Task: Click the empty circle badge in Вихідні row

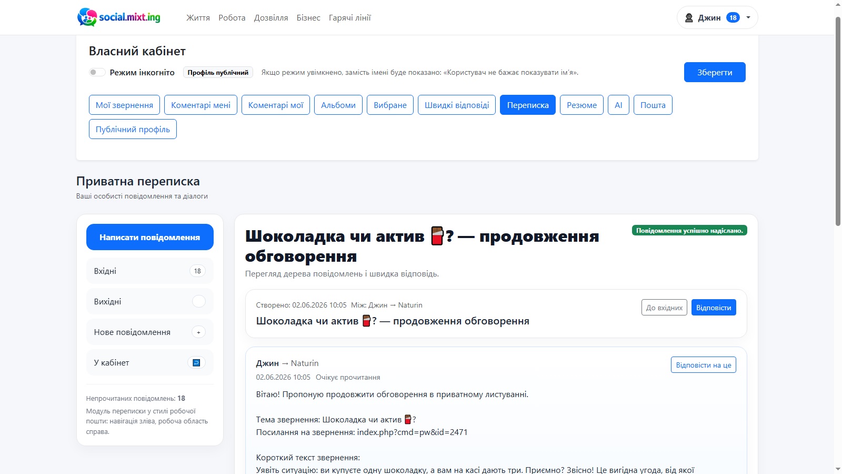Action: pos(199,301)
